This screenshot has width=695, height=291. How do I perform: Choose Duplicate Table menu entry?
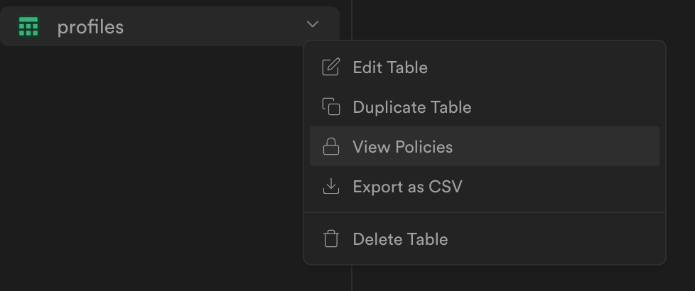412,107
